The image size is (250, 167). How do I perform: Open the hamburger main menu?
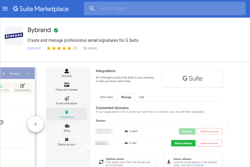tap(5, 8)
